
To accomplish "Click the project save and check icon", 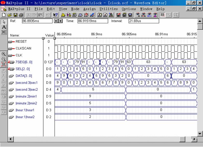I will point(119,15).
